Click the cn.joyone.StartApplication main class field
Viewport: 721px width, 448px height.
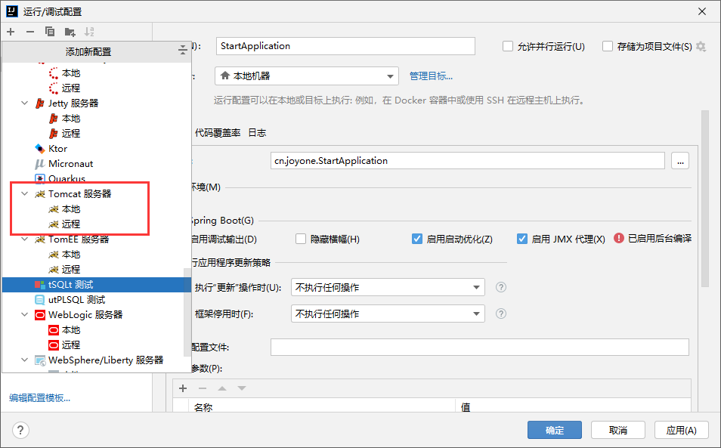coord(468,161)
